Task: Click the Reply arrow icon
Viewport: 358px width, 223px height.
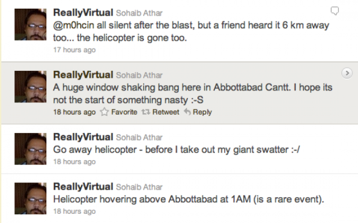Action: coord(187,112)
